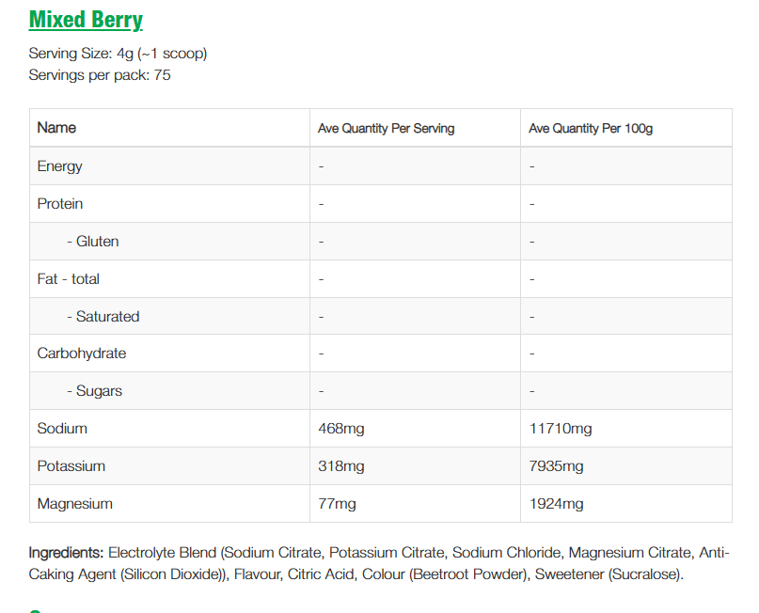Click the Protein row label
This screenshot has height=613, width=759.
tap(60, 204)
